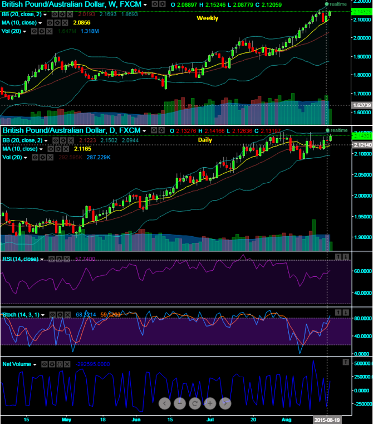Open the Net Volume source code braces icon
The image size is (373, 424).
[60, 364]
